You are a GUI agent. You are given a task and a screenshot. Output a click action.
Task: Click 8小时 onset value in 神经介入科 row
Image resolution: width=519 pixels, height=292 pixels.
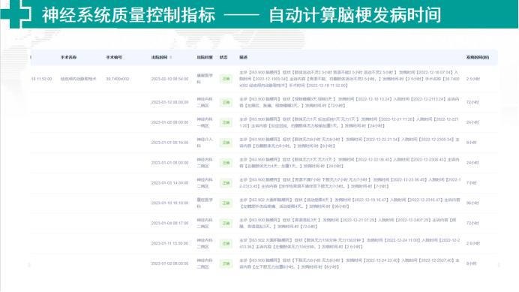[x=471, y=143]
